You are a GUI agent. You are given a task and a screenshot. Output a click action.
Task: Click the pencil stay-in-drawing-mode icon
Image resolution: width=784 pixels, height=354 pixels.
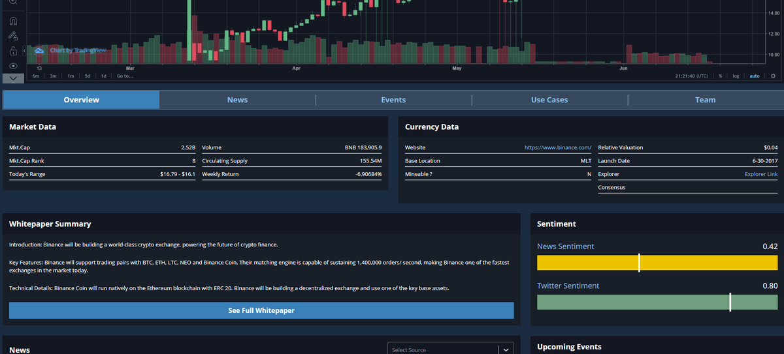(13, 35)
